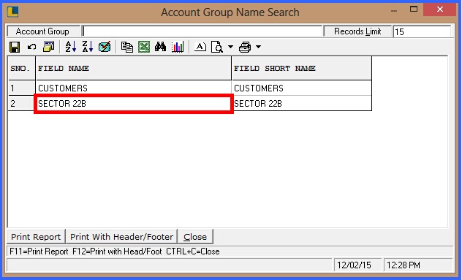Viewport: 462px width, 280px height.
Task: Click the Account Group label button
Action: [x=43, y=31]
